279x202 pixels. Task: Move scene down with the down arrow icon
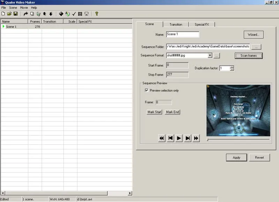tap(51, 14)
